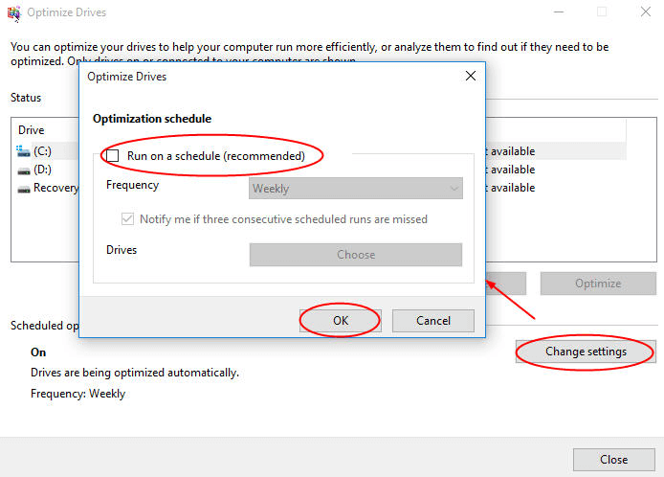Select the (C:) drive row label

43,151
